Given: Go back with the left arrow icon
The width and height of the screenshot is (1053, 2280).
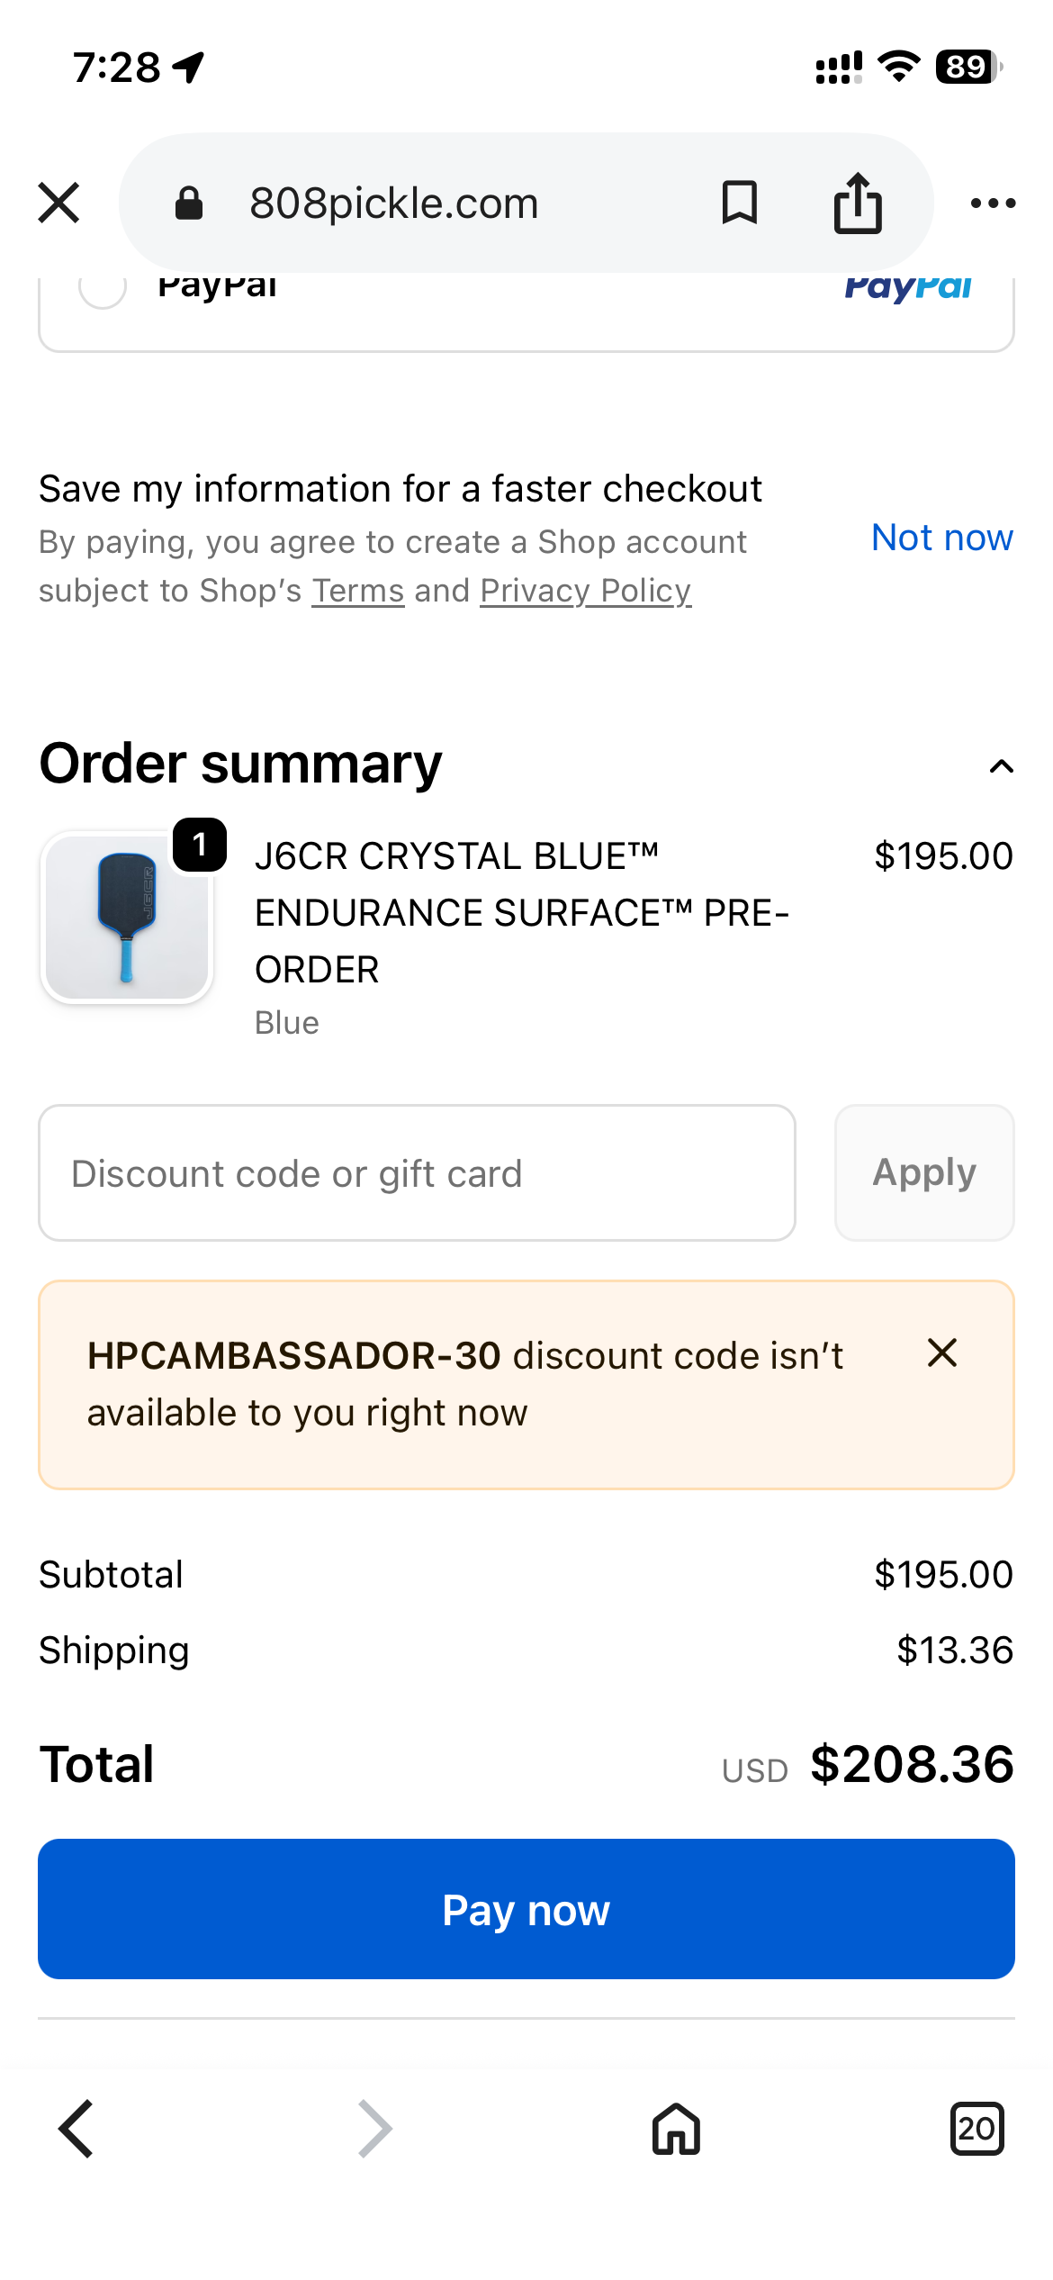Looking at the screenshot, I should tap(76, 2129).
